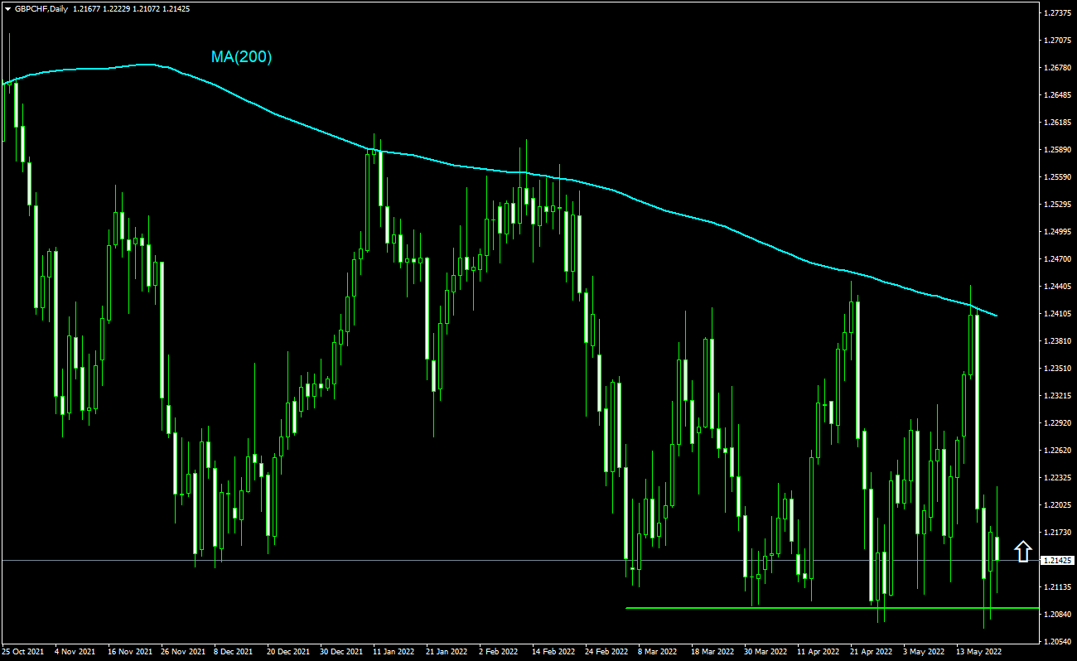Click the 1.27375 price scale label

tap(1058, 13)
